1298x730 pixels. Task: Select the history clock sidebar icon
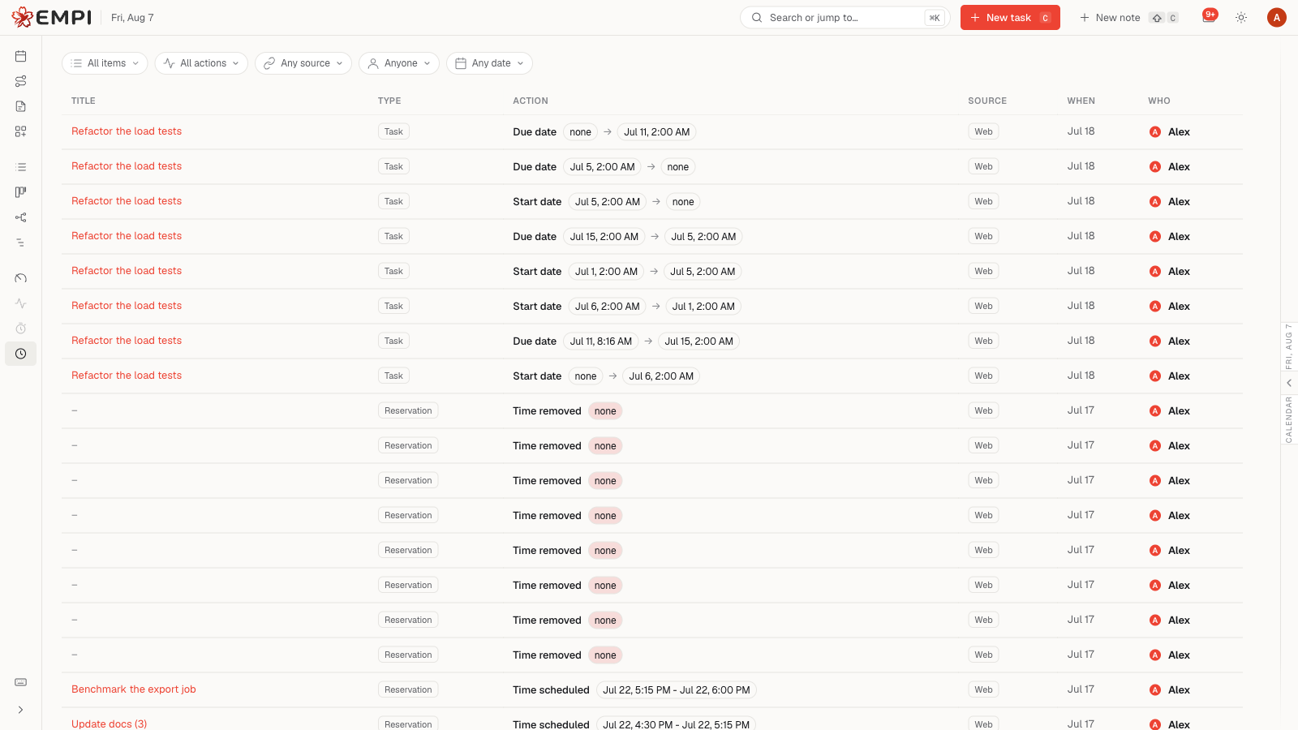coord(21,354)
